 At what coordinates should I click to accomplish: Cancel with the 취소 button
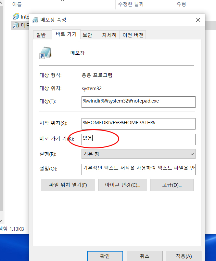[145, 256]
